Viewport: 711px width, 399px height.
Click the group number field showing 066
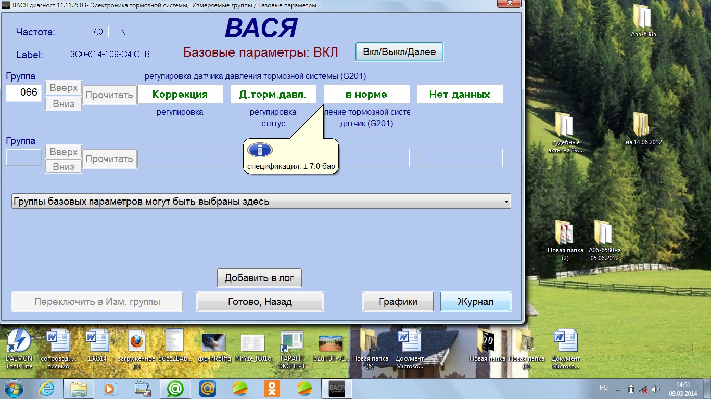coord(24,93)
